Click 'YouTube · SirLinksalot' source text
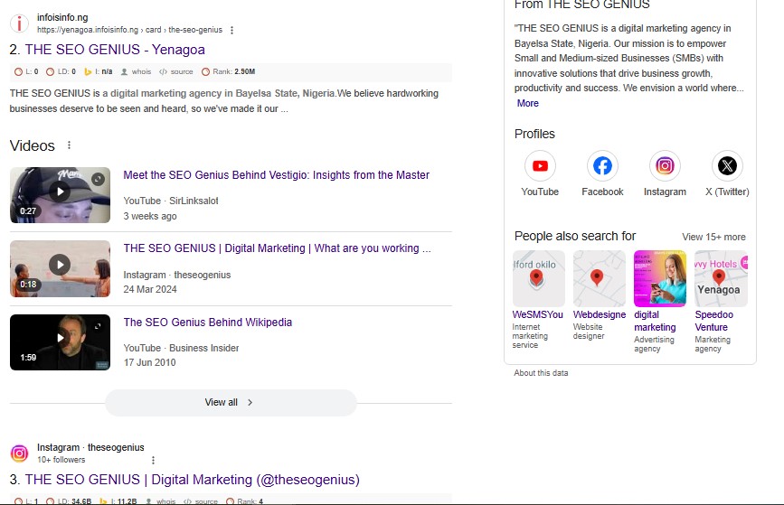The width and height of the screenshot is (784, 505). [x=171, y=201]
